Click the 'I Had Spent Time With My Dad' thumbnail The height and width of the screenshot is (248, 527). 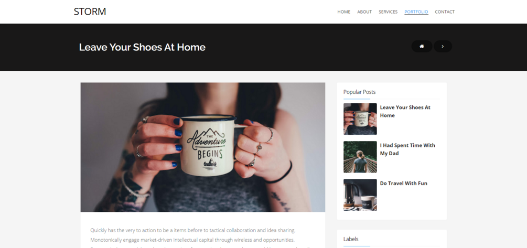[x=360, y=157]
